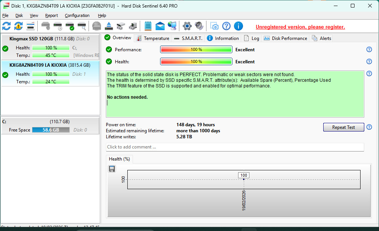Open the Report menu
The width and height of the screenshot is (379, 231).
[52, 15]
